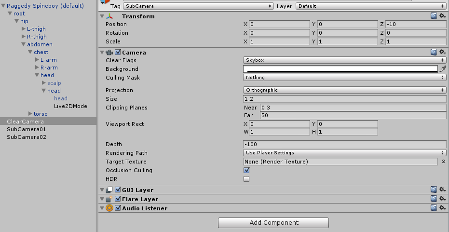Open the Target Texture object picker circle
This screenshot has height=232, width=449.
click(x=444, y=162)
